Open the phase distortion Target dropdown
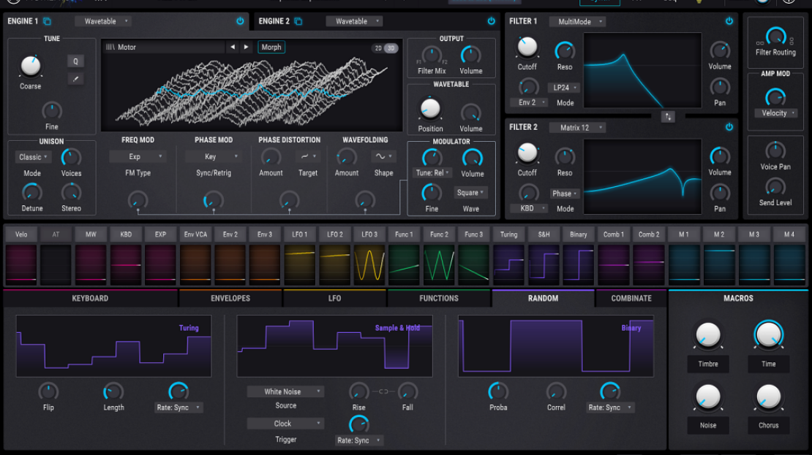This screenshot has width=812, height=455. [x=307, y=156]
